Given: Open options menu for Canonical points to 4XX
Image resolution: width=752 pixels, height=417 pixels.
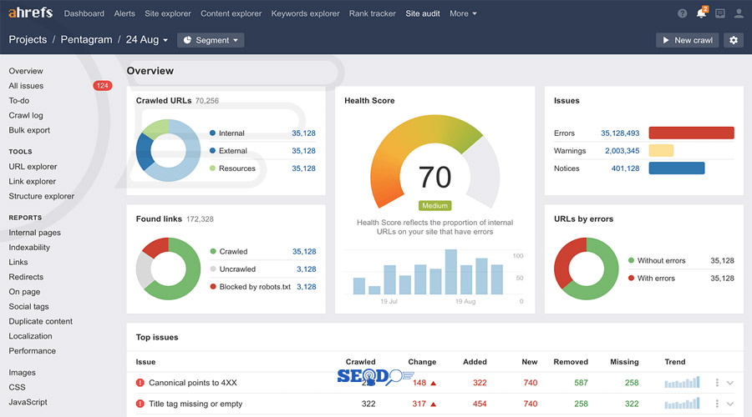Looking at the screenshot, I should [717, 383].
